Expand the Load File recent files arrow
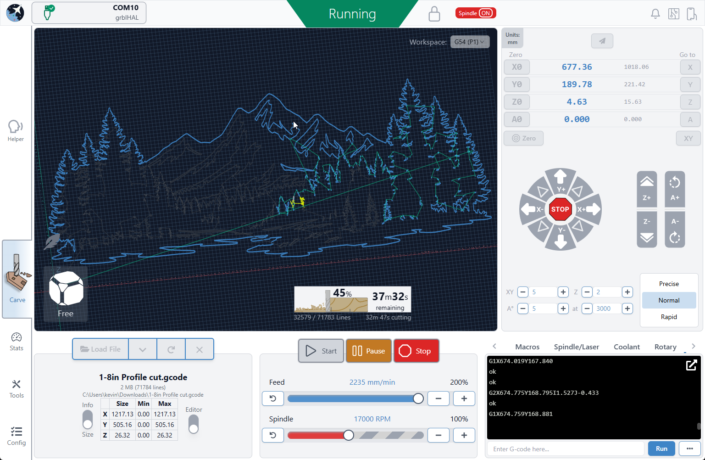This screenshot has width=705, height=460. [x=143, y=349]
